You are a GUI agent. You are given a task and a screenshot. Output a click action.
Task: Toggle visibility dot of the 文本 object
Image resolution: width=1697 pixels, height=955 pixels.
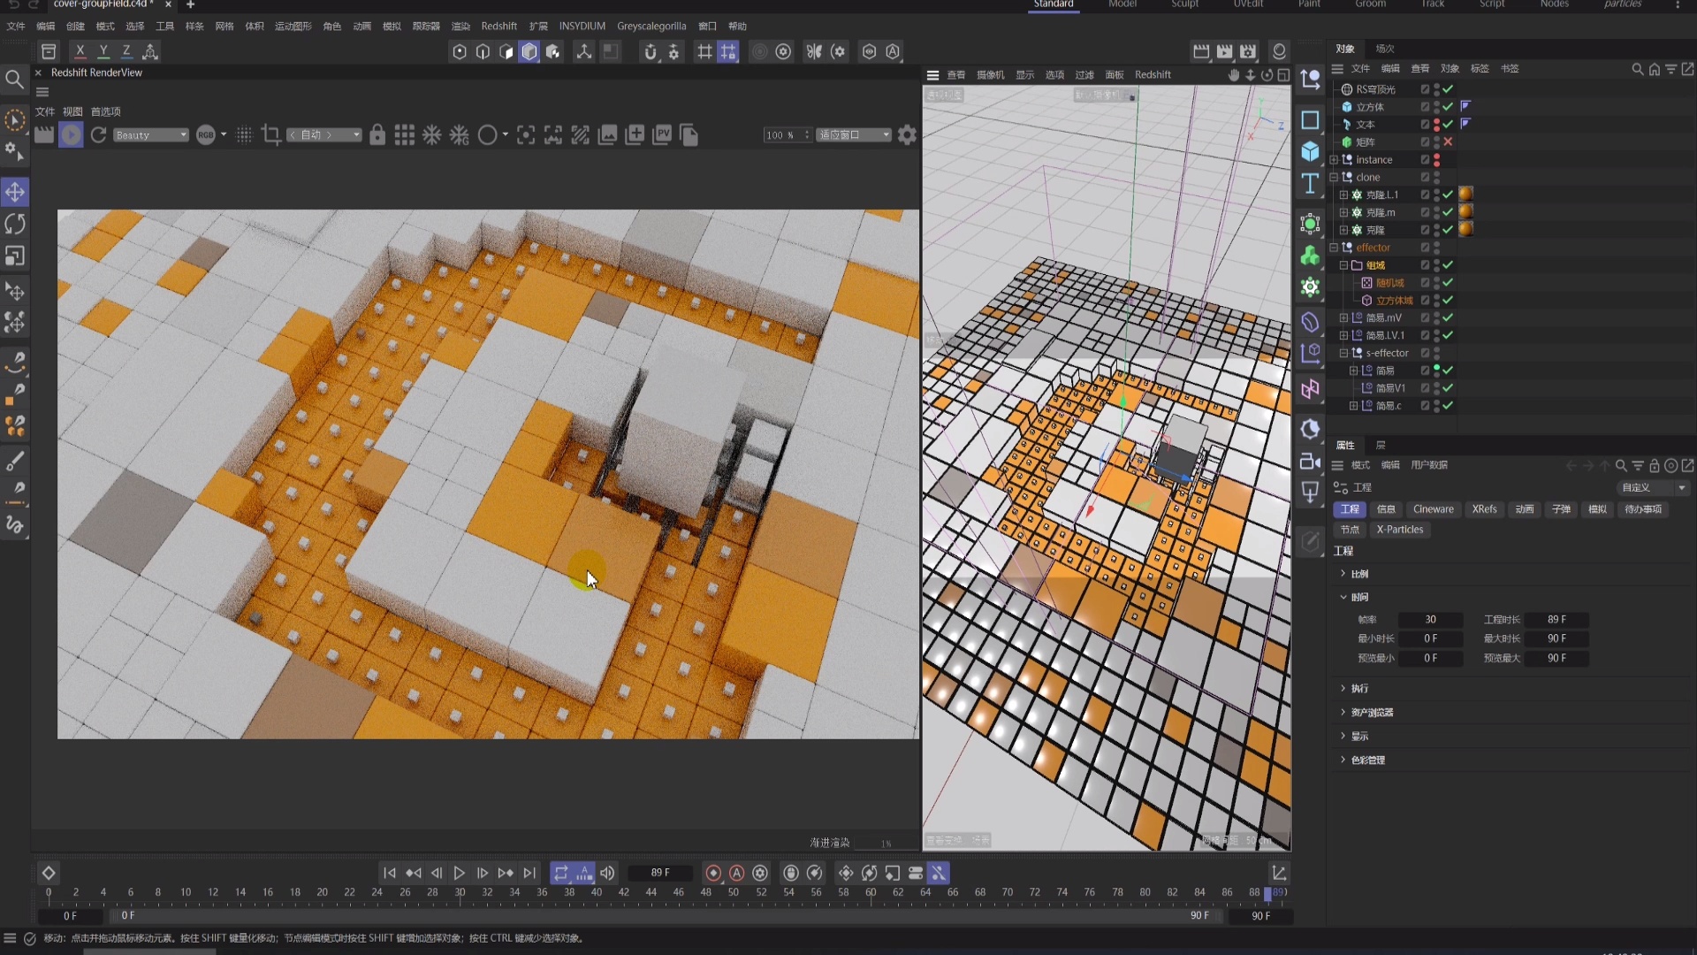click(x=1436, y=124)
